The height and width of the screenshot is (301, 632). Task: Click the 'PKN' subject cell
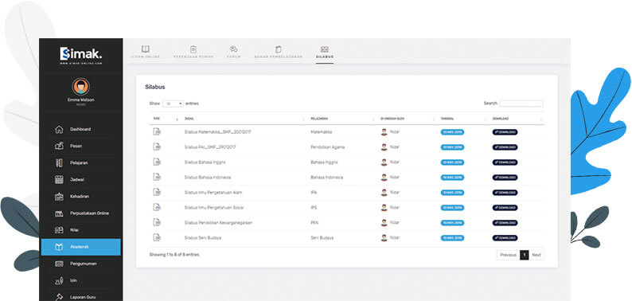pos(314,223)
